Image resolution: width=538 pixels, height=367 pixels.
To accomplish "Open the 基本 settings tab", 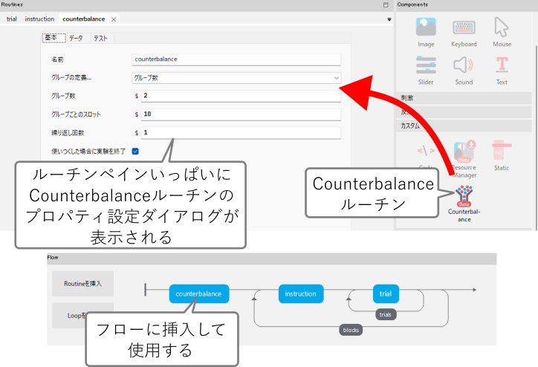I will click(54, 38).
